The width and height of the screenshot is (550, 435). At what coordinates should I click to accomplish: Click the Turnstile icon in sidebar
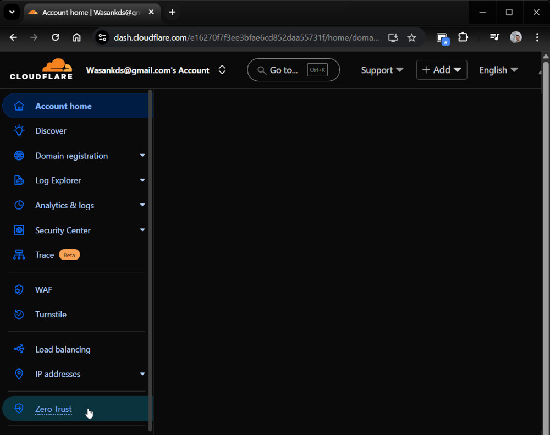tap(19, 315)
